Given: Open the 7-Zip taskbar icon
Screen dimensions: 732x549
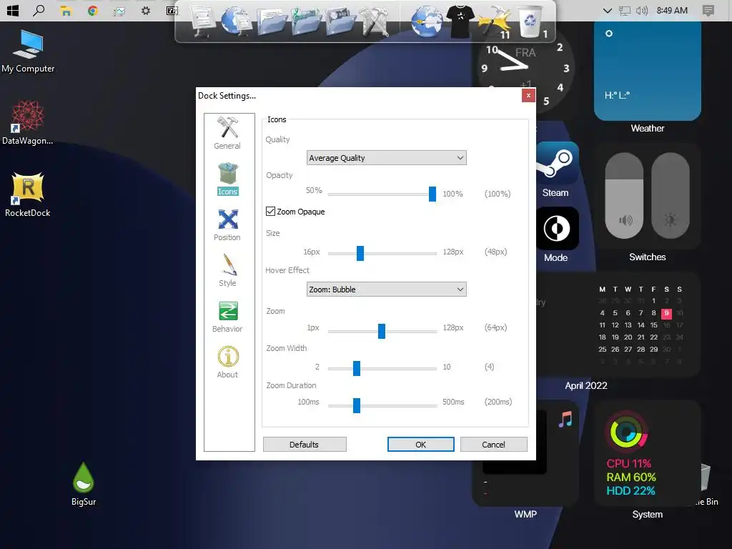Looking at the screenshot, I should (172, 10).
